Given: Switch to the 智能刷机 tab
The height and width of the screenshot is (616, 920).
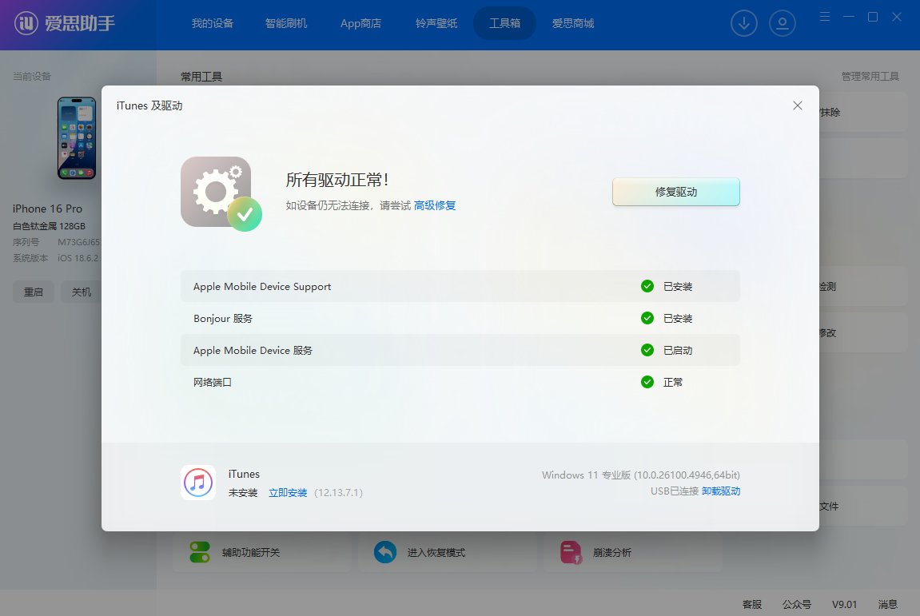Looking at the screenshot, I should pyautogui.click(x=285, y=23).
